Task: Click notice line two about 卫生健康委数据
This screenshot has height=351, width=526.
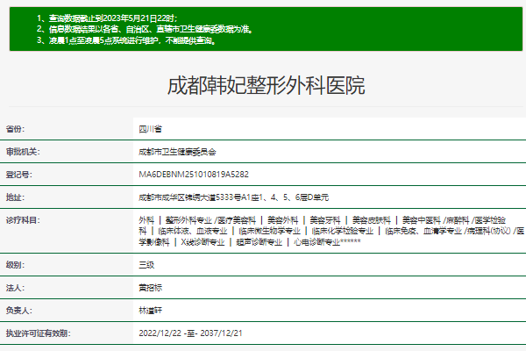Action: tap(145, 30)
